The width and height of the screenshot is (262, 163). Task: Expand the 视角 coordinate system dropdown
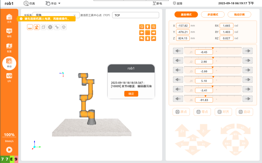click(56, 15)
